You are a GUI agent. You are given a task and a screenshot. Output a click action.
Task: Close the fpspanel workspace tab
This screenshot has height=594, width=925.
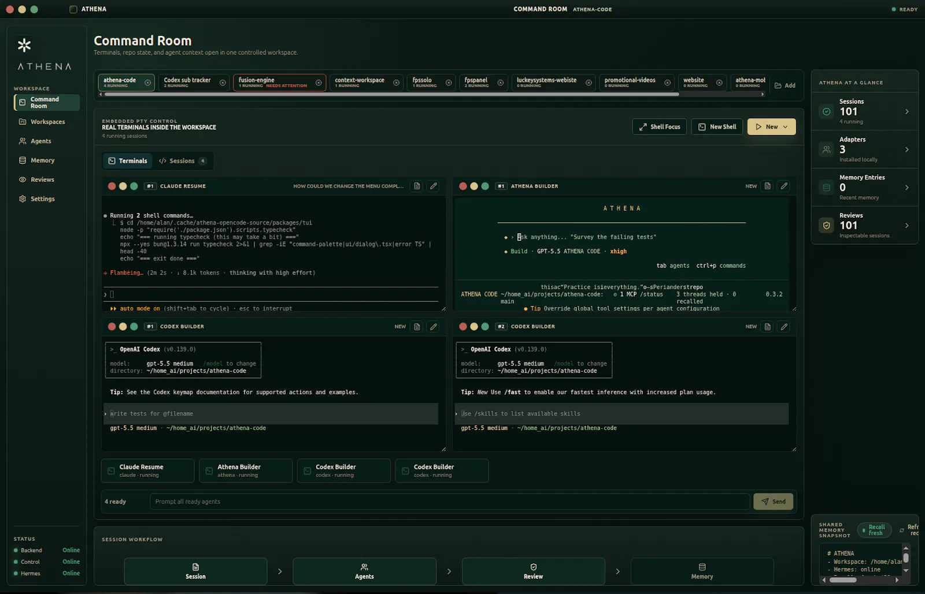pos(501,83)
